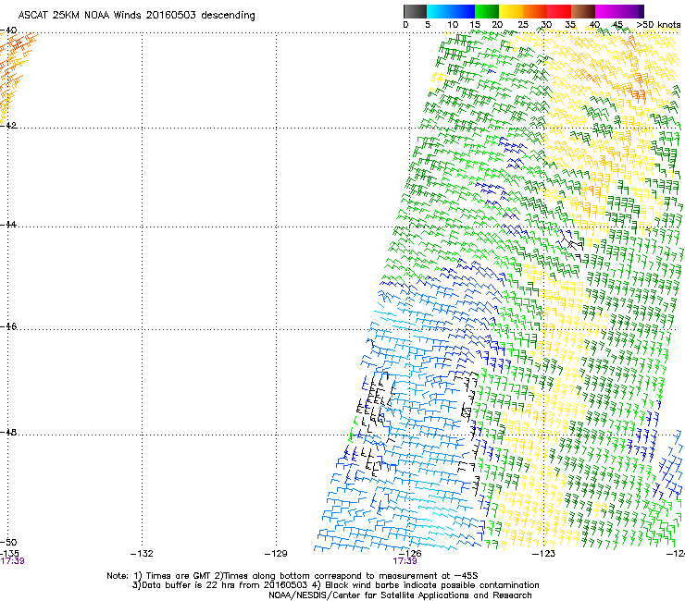Click the yellow 20-25 knots legend swatch
The height and width of the screenshot is (601, 685).
511,11
